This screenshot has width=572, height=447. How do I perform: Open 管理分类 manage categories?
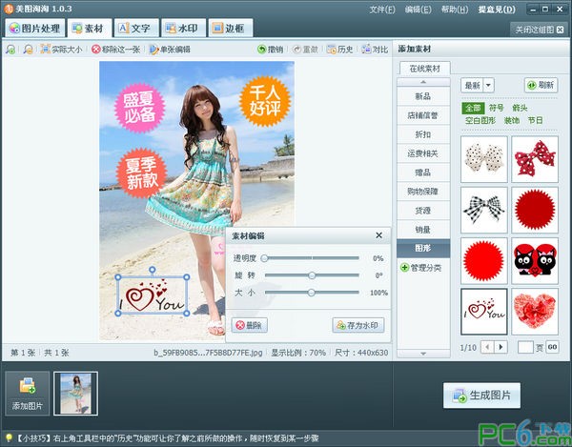pyautogui.click(x=421, y=268)
